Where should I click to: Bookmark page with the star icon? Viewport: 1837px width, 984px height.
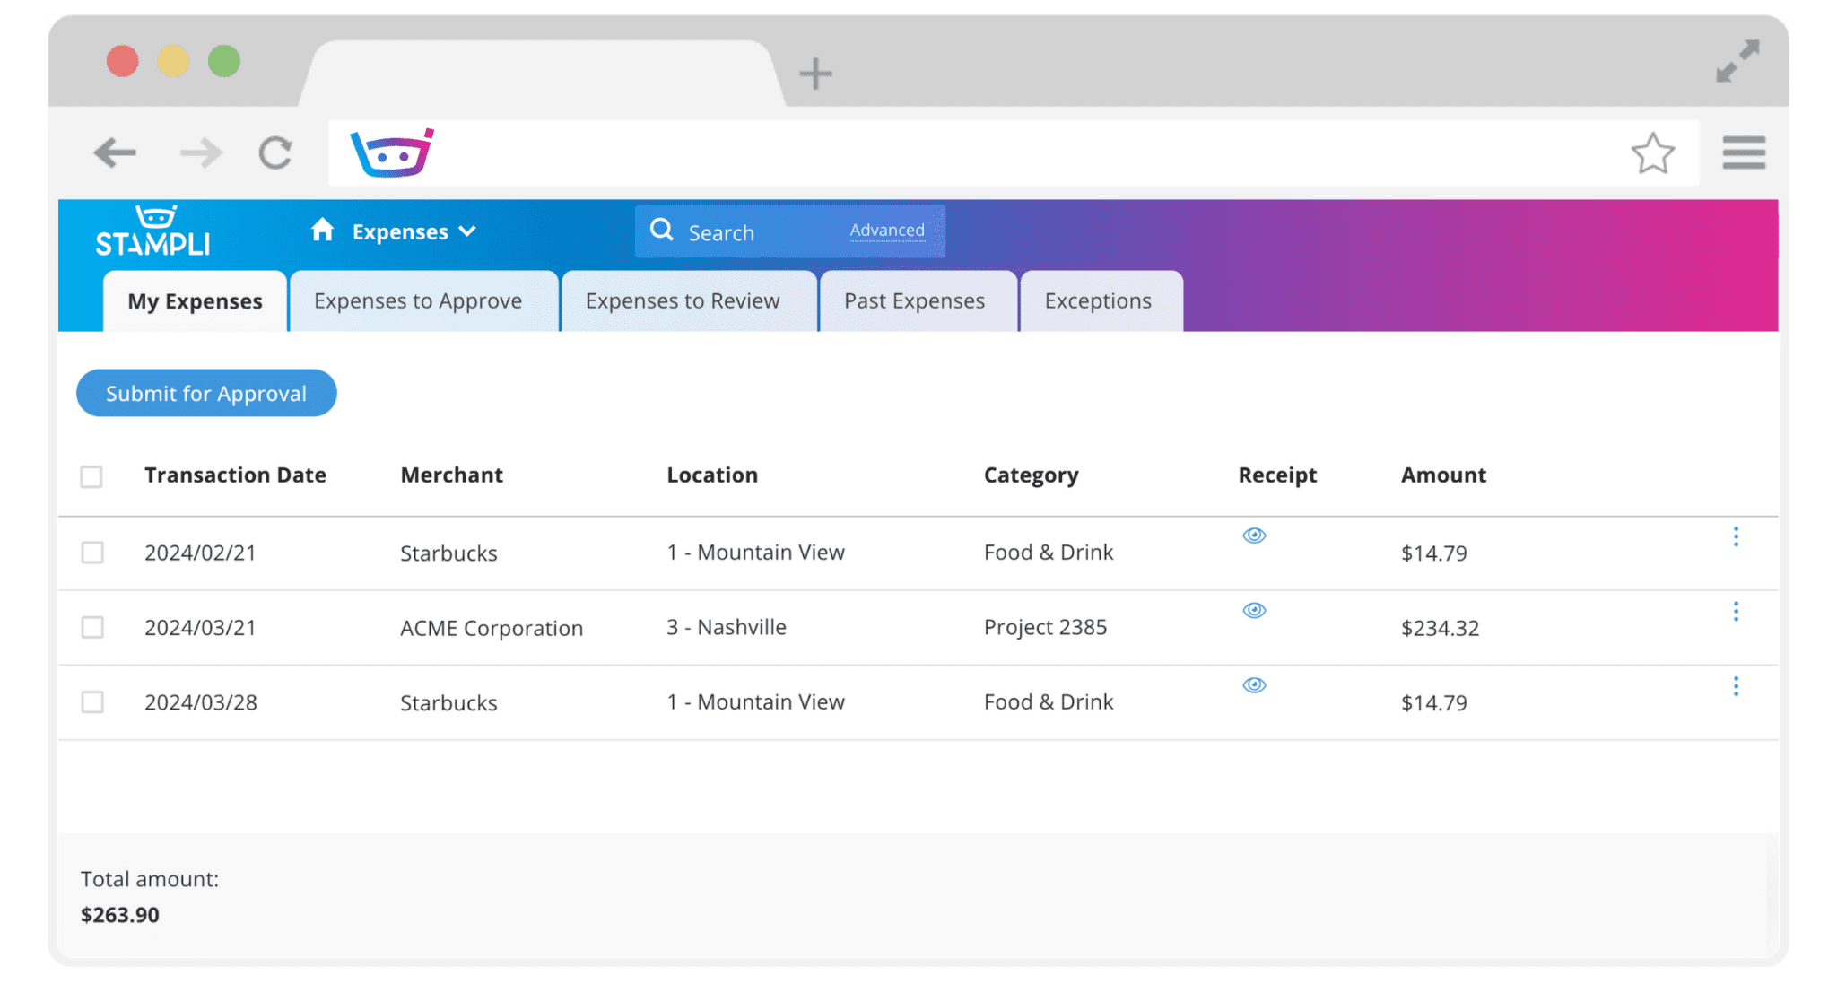click(1652, 153)
